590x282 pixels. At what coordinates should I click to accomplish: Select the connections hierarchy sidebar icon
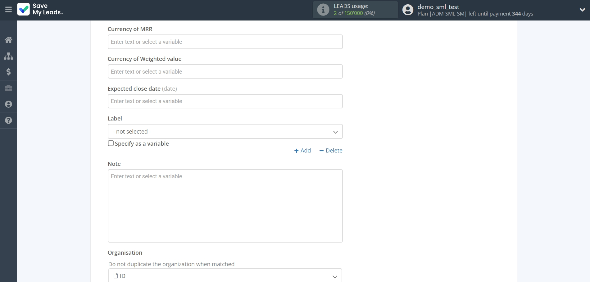[x=8, y=56]
